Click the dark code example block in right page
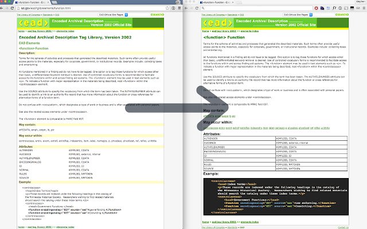The width and height of the screenshot is (367, 229). (276, 197)
